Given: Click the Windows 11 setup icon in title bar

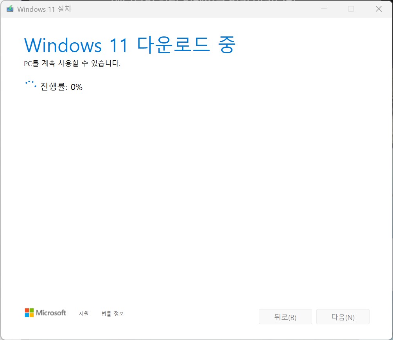Looking at the screenshot, I should click(10, 9).
